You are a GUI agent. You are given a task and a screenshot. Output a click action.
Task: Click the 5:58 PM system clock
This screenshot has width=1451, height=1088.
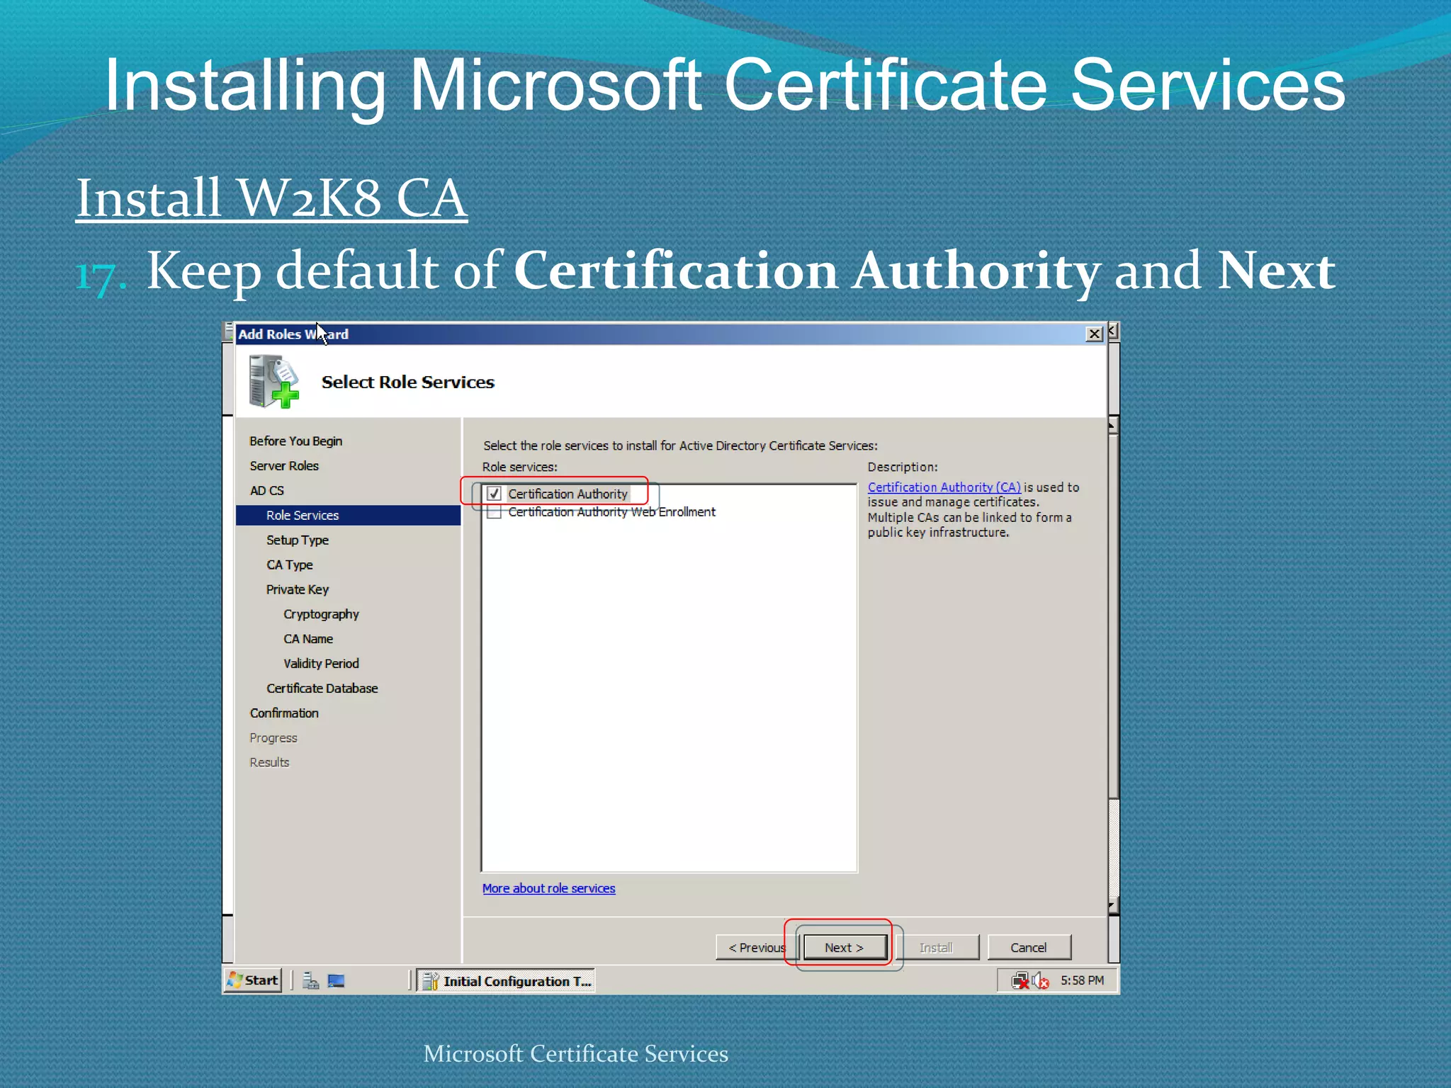pos(1082,980)
